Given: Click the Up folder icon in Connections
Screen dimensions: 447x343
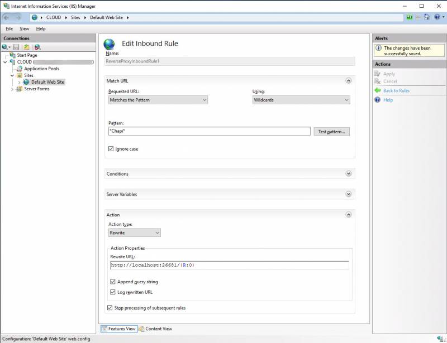Looking at the screenshot, I should (26, 47).
